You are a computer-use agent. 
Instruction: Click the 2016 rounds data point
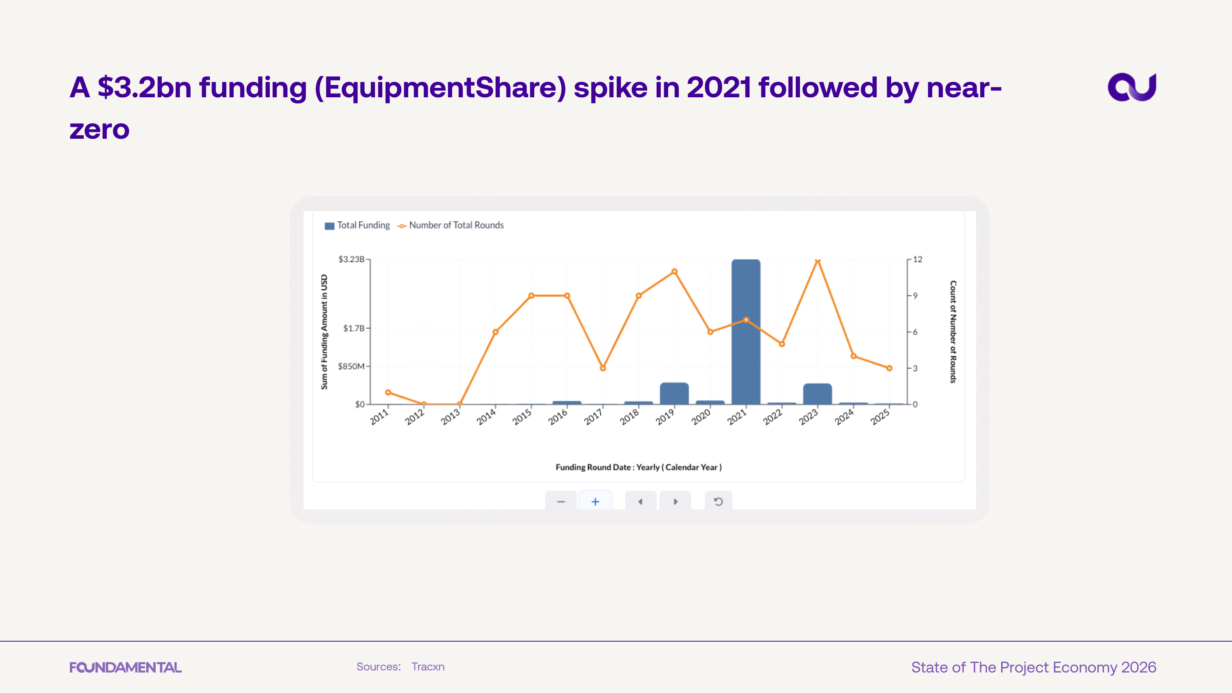567,296
